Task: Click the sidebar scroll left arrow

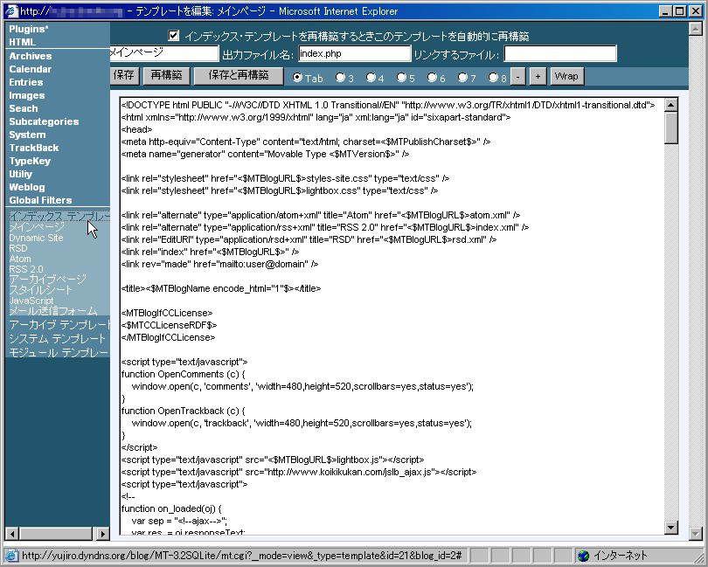Action: pos(12,534)
